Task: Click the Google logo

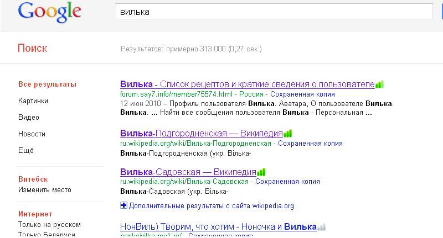Action: 50,12
